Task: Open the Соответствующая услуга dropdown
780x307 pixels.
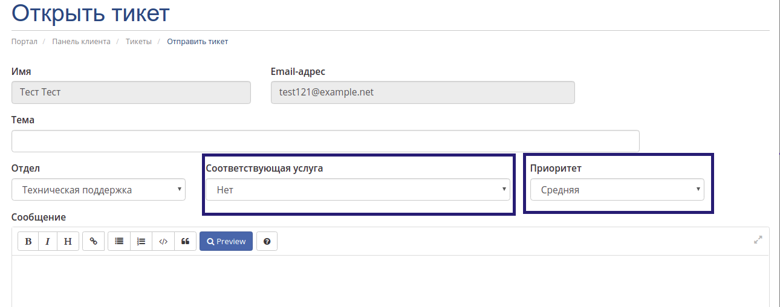Action: pos(358,190)
